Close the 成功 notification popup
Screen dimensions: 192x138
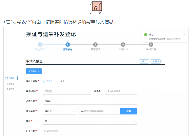pyautogui.click(x=184, y=35)
